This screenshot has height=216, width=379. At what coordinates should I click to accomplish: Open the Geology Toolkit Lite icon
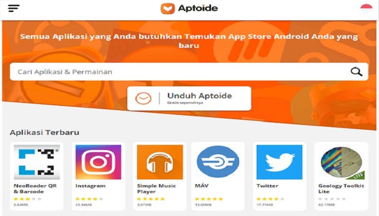tap(342, 163)
